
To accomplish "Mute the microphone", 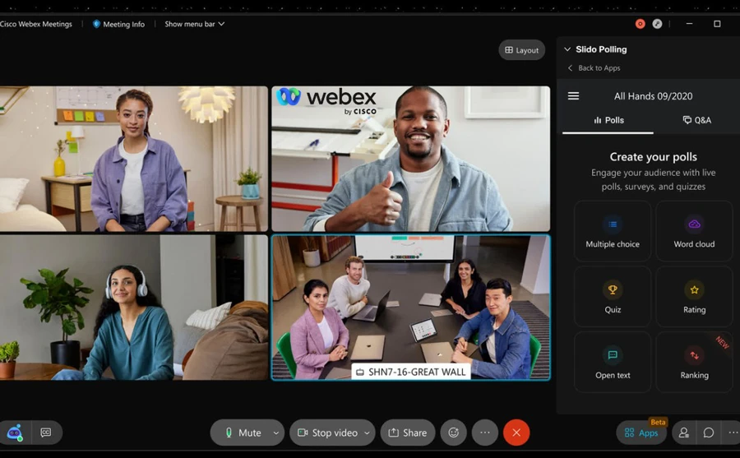I will click(x=243, y=433).
